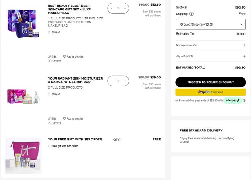
Task: Click the Shipping info icon
Action: [191, 14]
